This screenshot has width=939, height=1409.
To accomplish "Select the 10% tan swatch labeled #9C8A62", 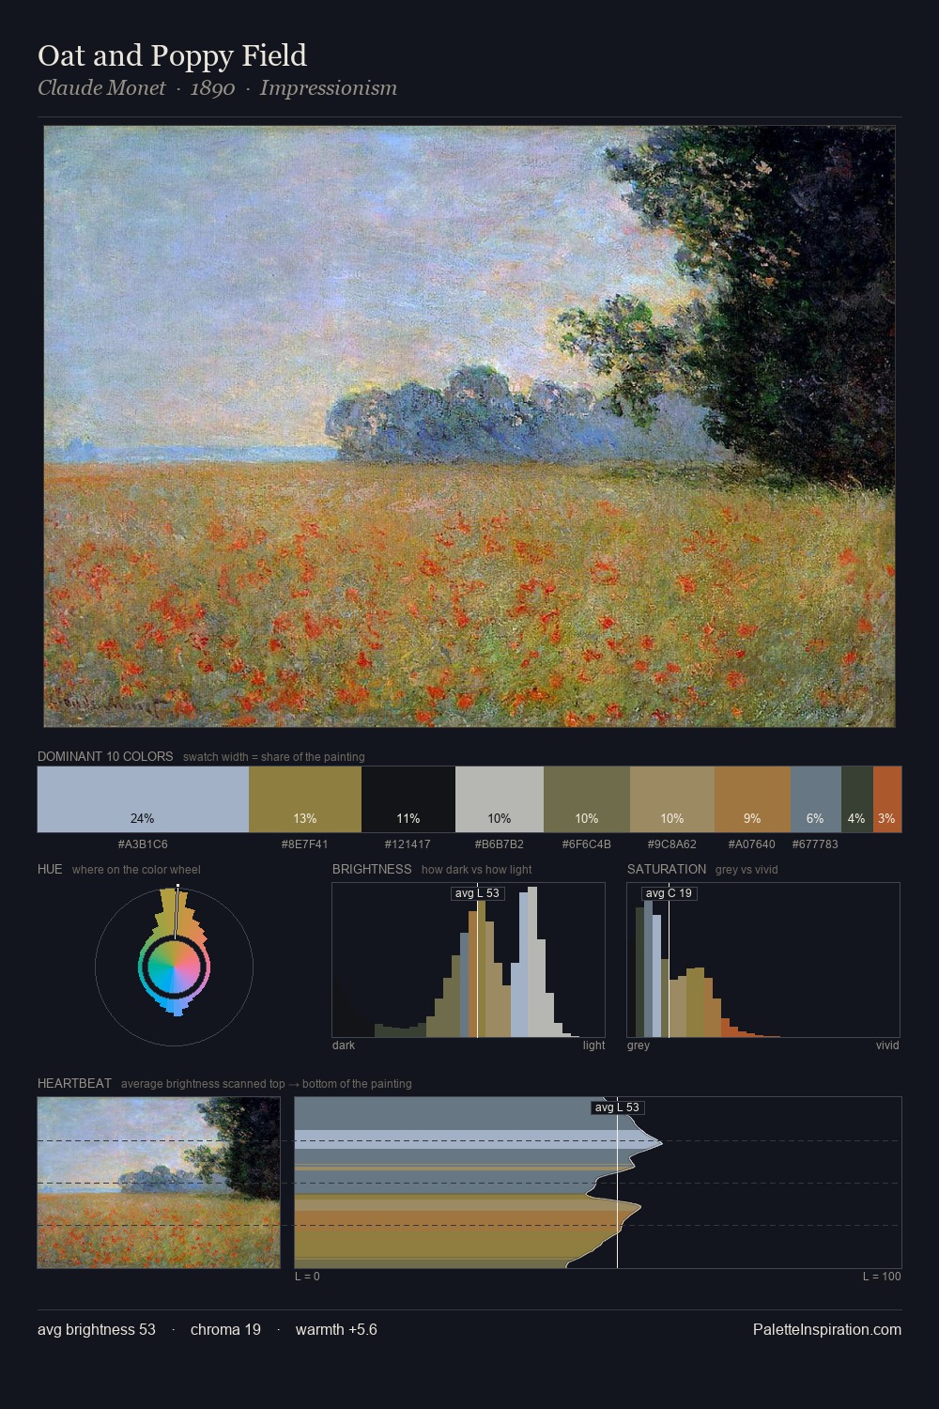I will pos(672,799).
